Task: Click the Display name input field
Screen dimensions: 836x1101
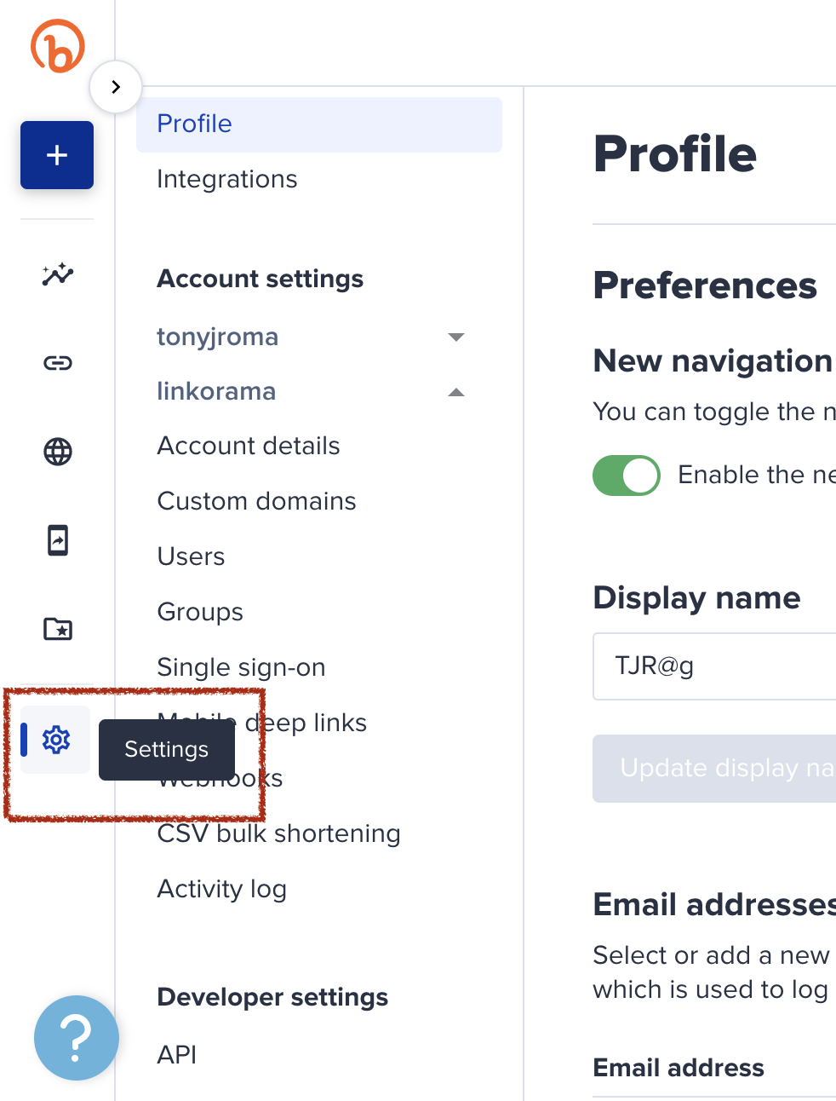Action: point(714,666)
